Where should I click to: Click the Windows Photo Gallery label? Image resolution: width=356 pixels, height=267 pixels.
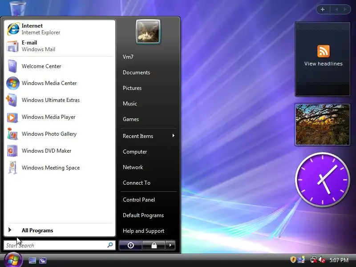click(49, 134)
